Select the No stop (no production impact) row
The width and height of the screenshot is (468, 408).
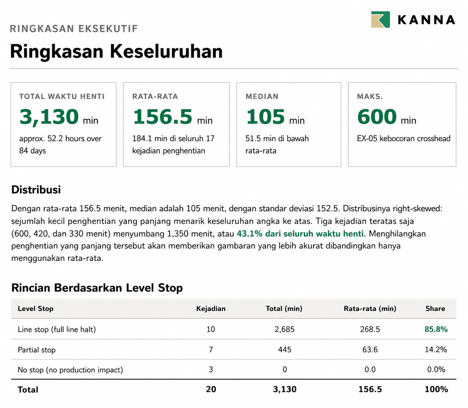[x=234, y=369]
